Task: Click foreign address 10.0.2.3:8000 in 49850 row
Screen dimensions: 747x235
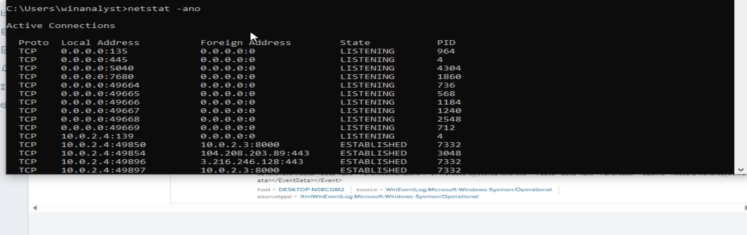Action: 240,144
